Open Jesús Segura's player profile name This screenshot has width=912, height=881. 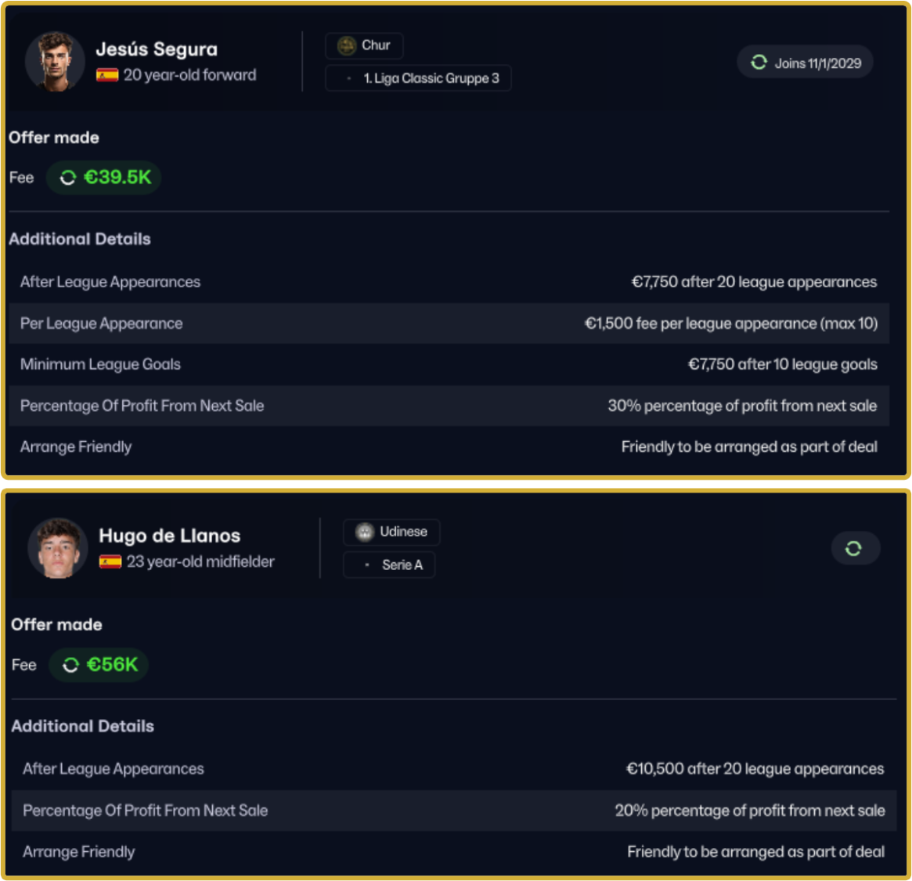point(157,49)
